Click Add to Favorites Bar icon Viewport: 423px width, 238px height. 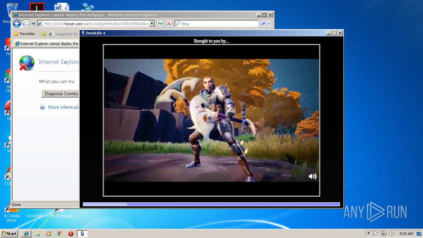(44, 34)
